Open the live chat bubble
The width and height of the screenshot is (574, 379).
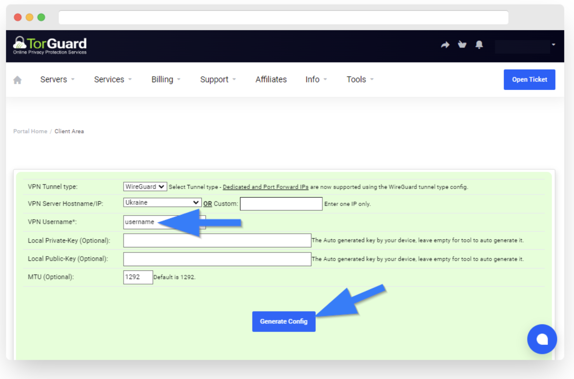click(x=542, y=339)
